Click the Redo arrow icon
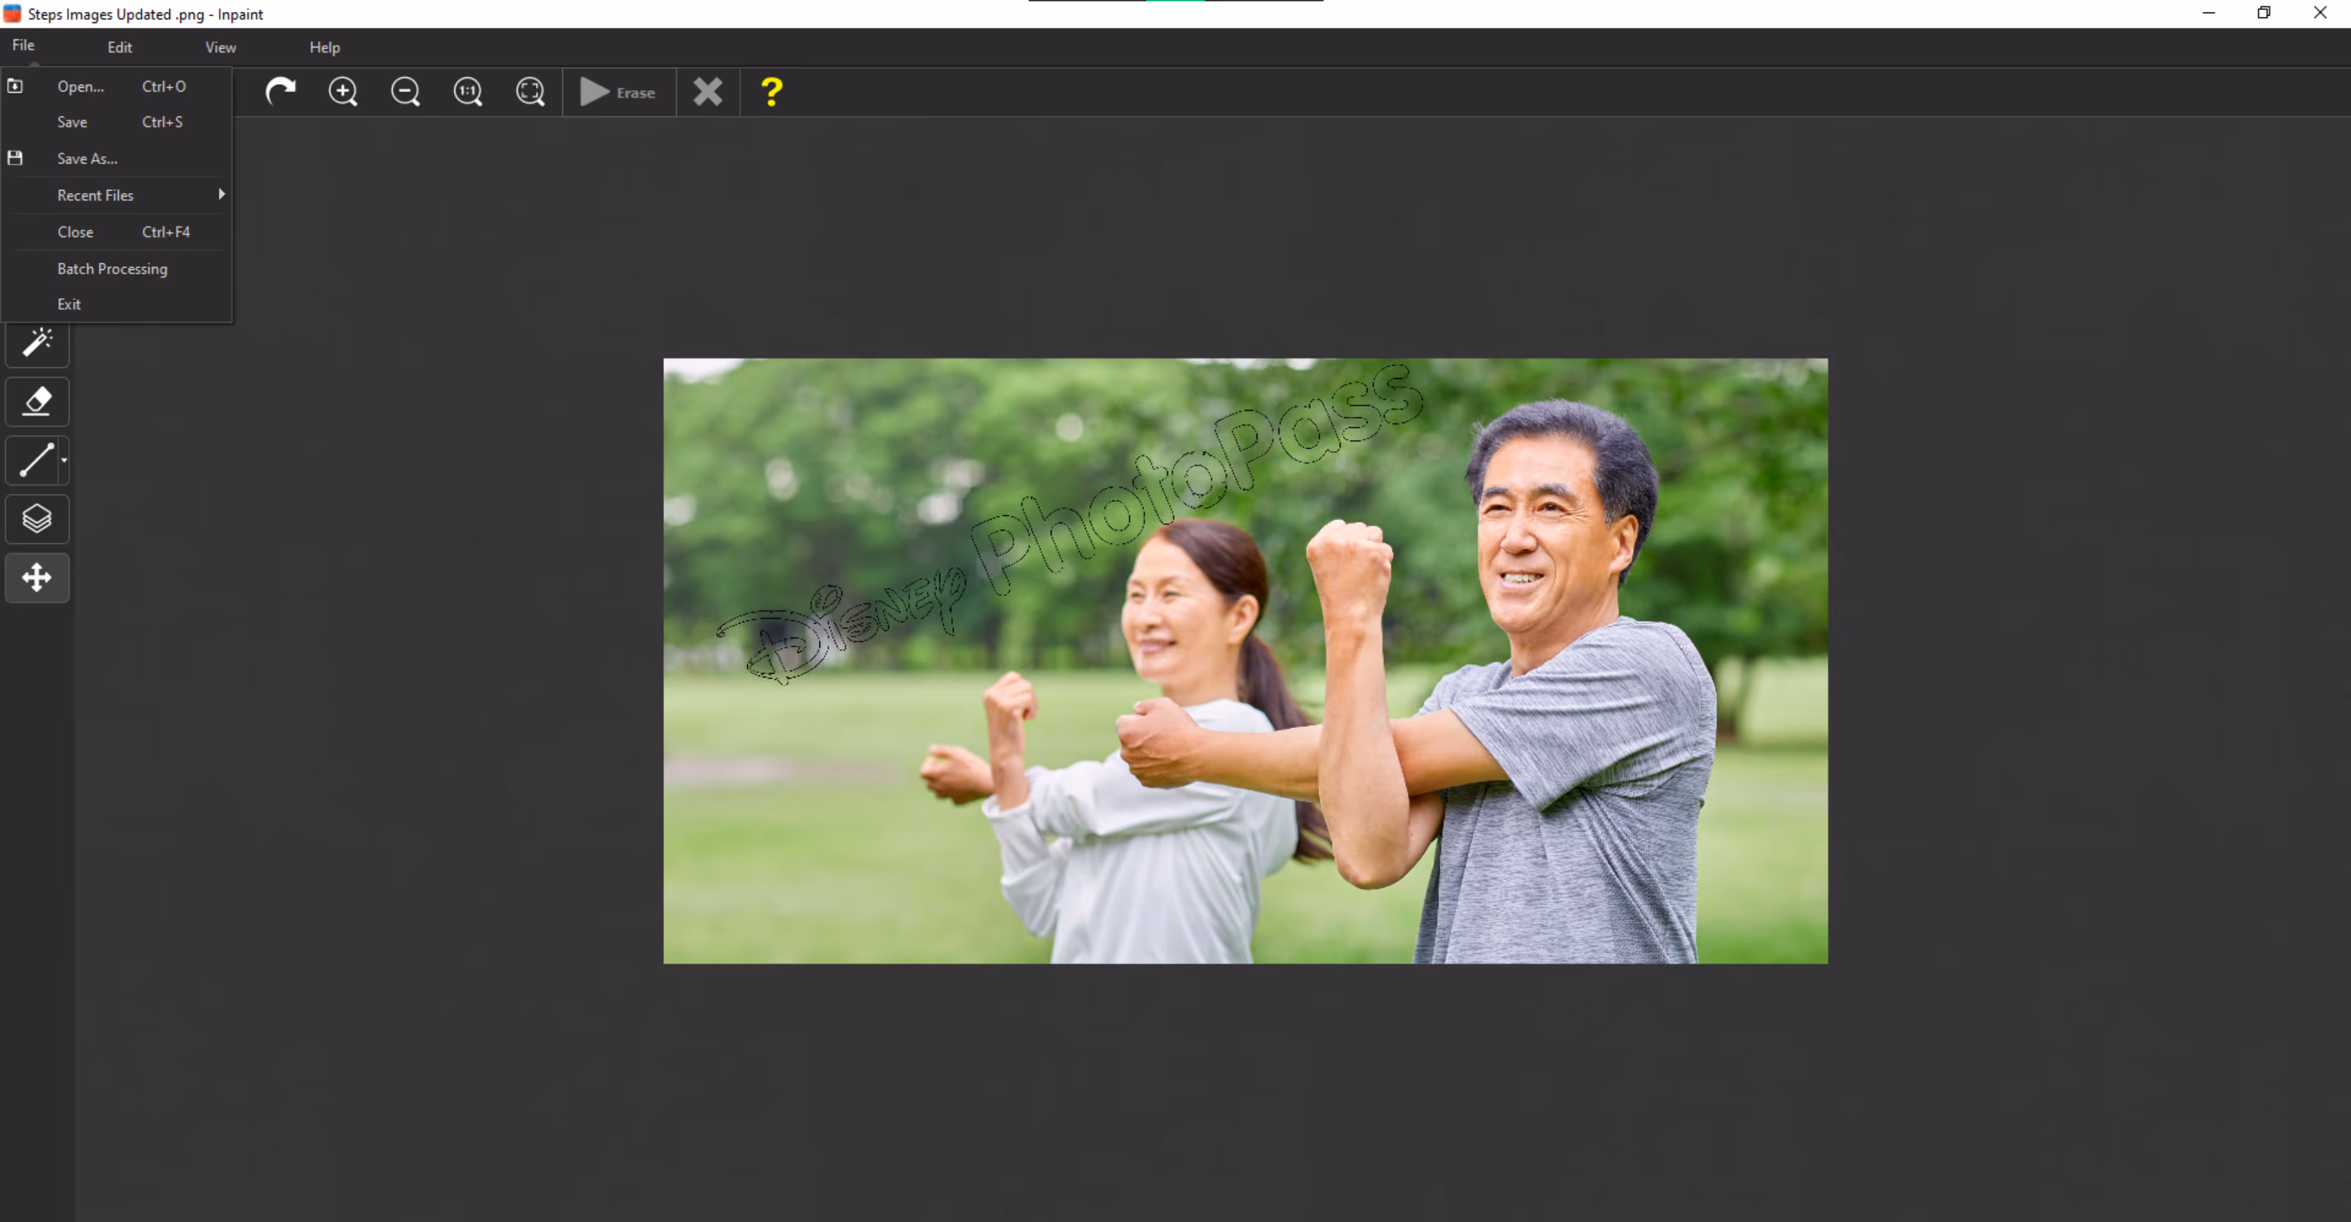The image size is (2351, 1222). point(280,91)
